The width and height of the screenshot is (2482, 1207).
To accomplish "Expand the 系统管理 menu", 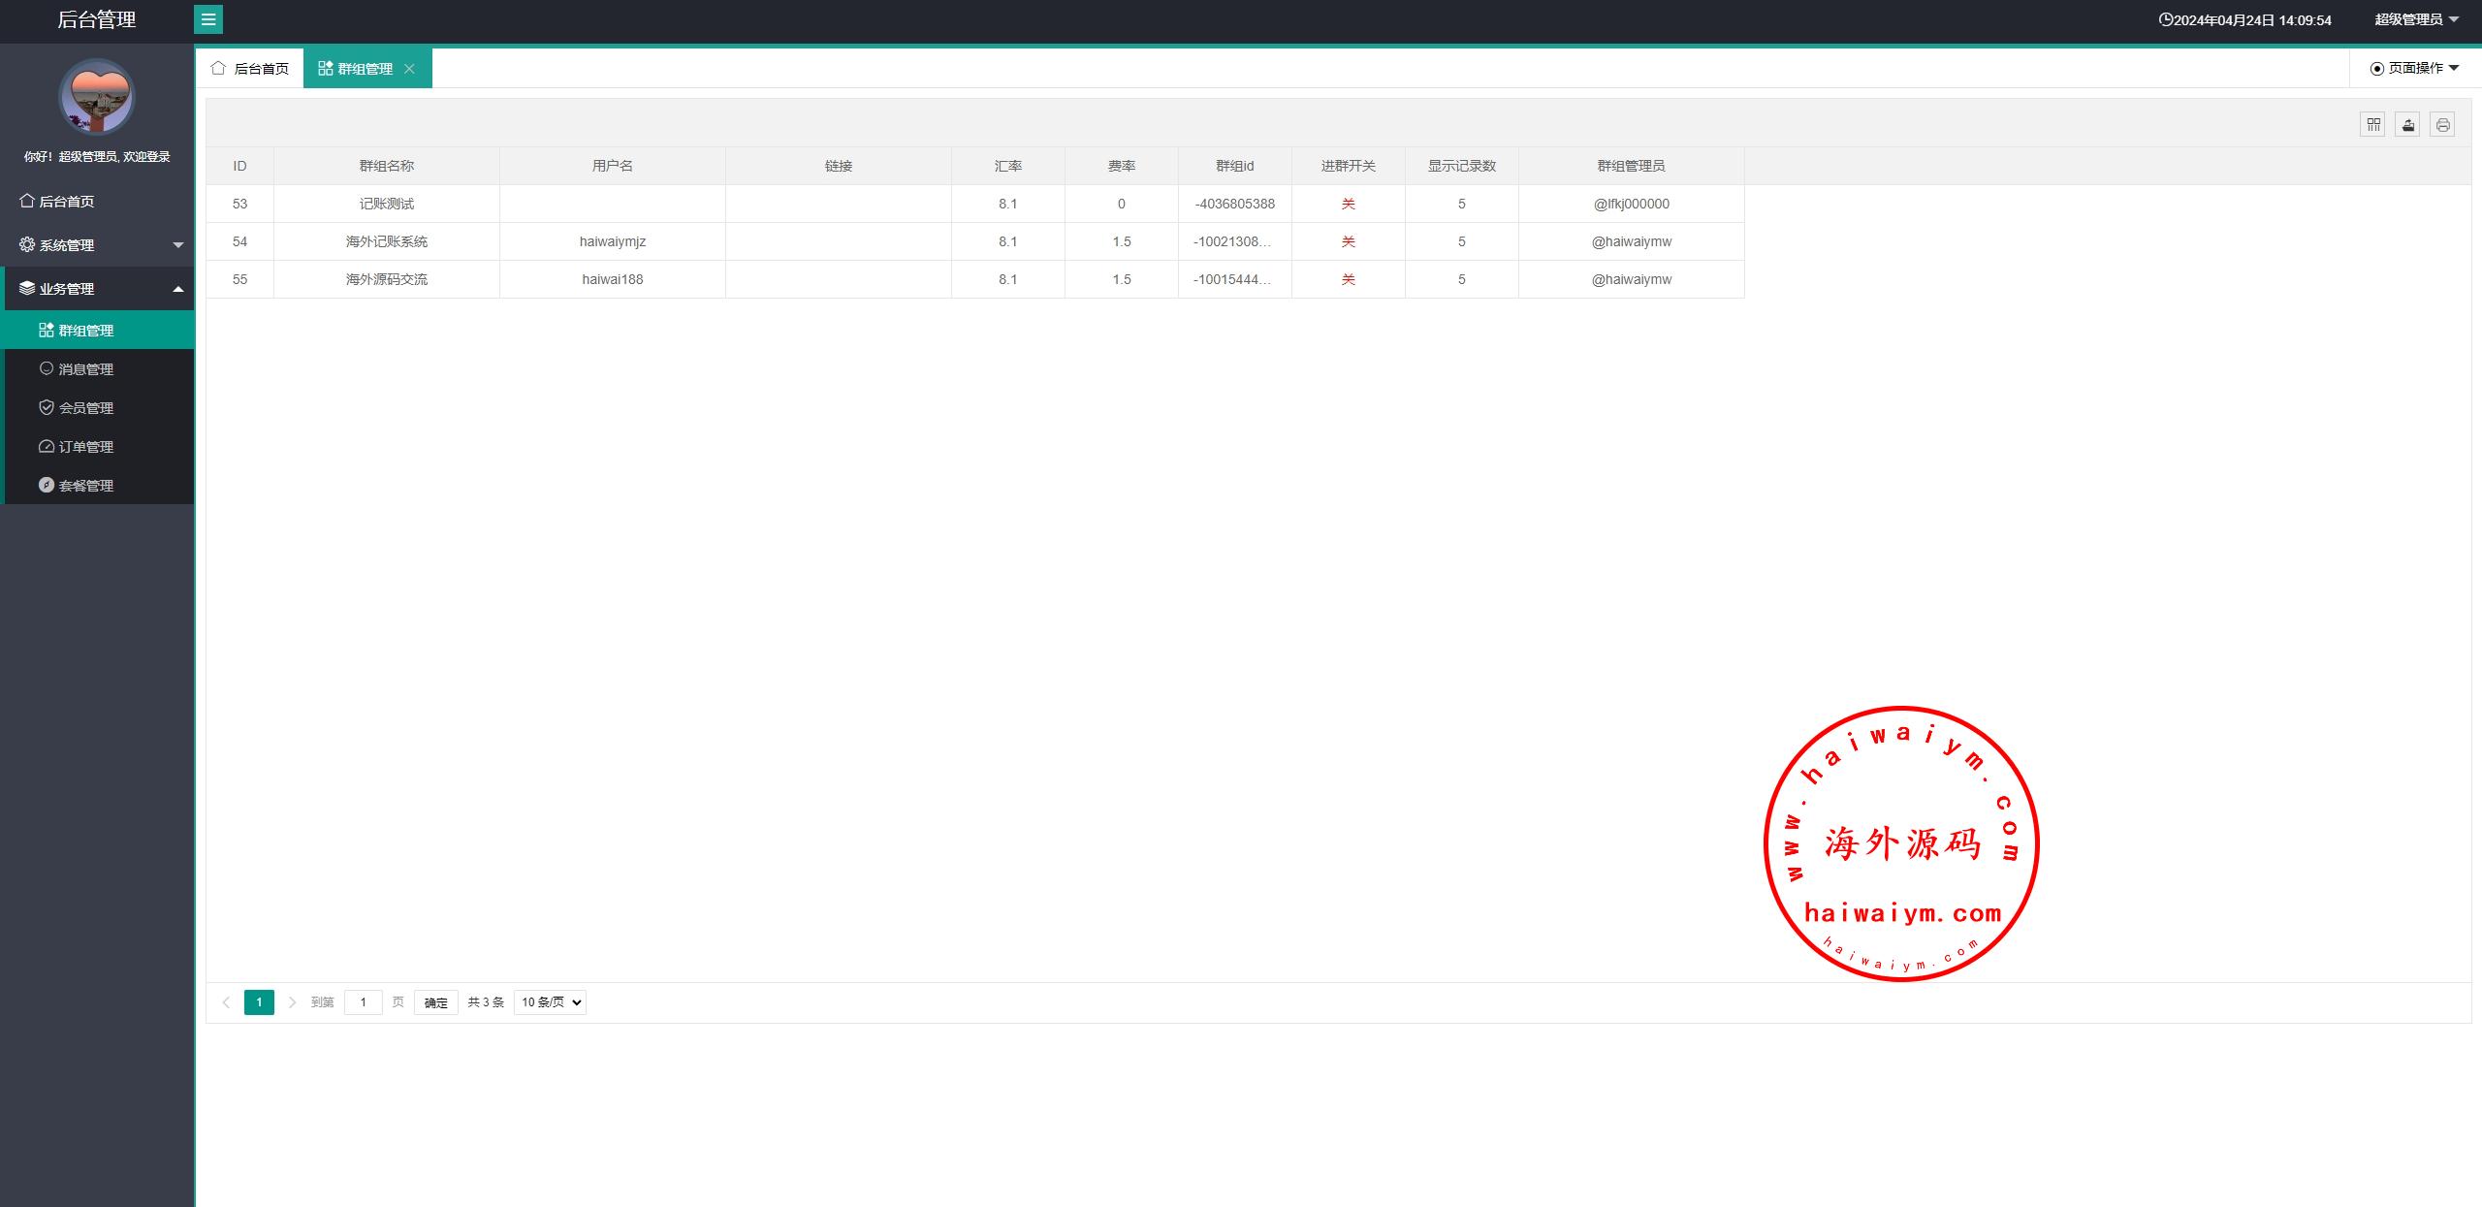I will (x=97, y=245).
